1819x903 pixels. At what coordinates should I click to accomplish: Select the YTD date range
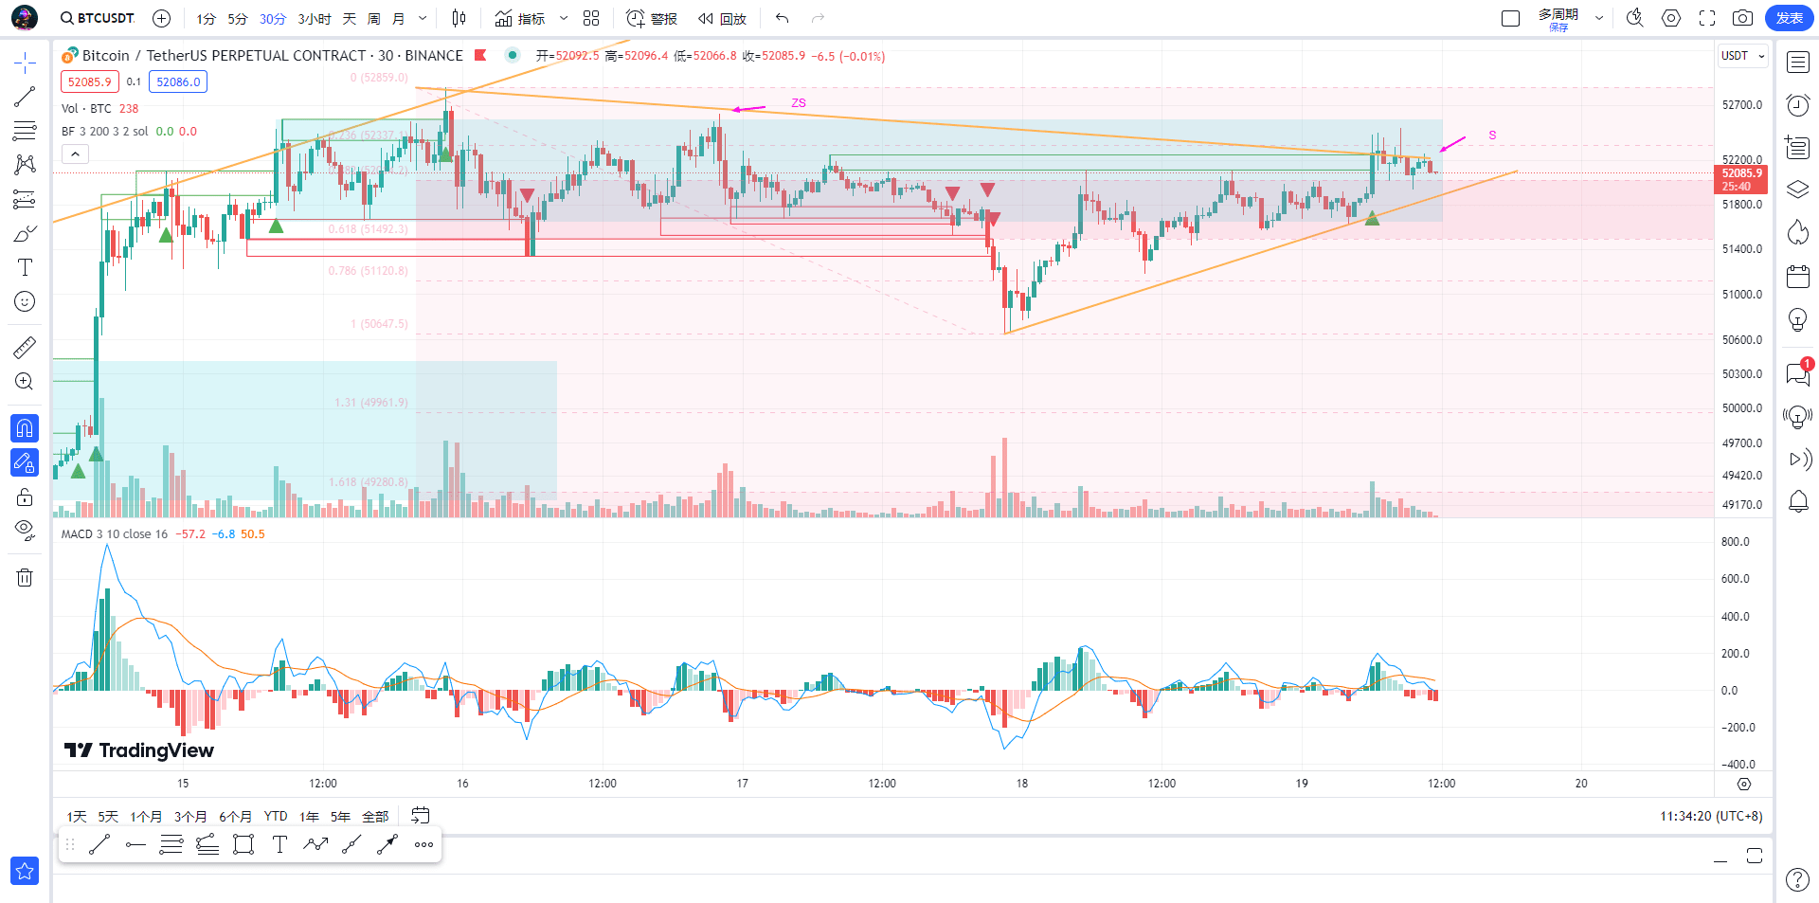coord(276,816)
